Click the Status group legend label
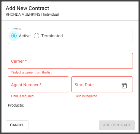 16,29
